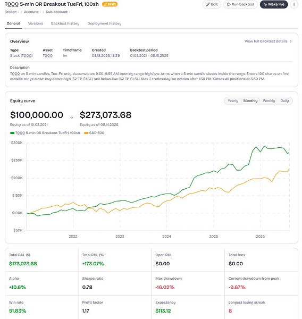Open the Versions tab
The width and height of the screenshot is (302, 319).
[x=36, y=23]
